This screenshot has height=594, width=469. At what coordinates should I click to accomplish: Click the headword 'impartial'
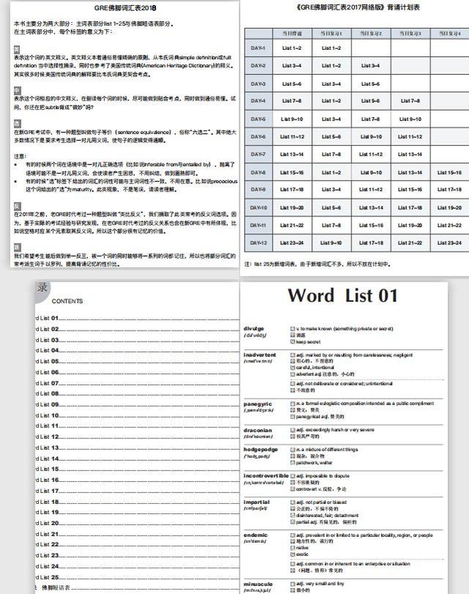(256, 502)
